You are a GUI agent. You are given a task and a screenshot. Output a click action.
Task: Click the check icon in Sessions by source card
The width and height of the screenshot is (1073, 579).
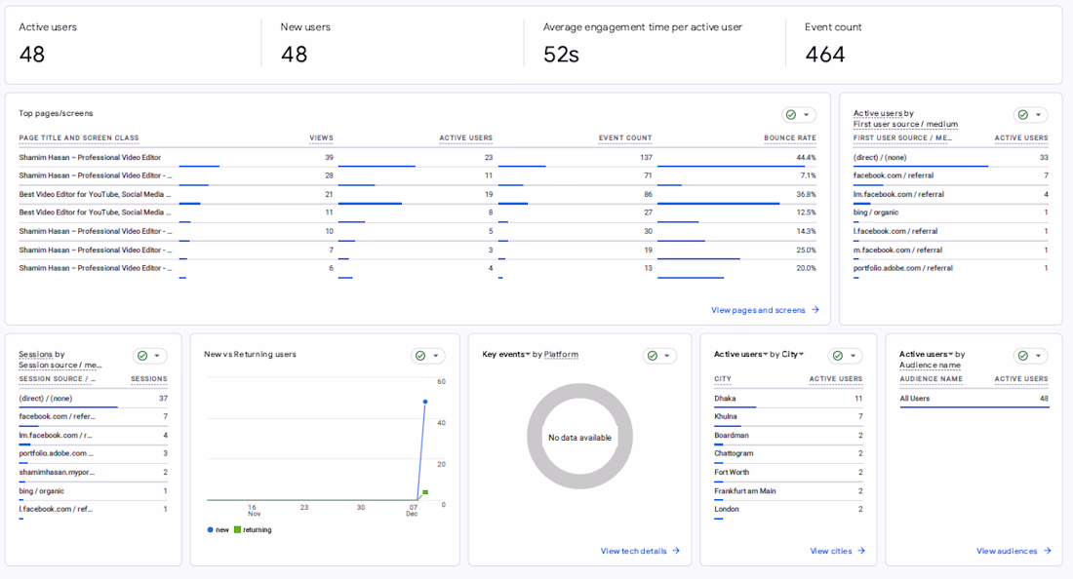[x=142, y=356]
